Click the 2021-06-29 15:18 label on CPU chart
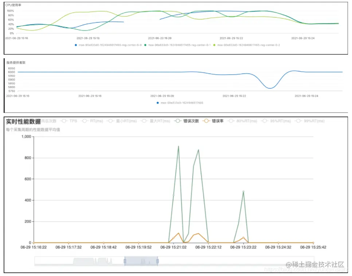Screen dimensions: 352x276 coord(88,38)
